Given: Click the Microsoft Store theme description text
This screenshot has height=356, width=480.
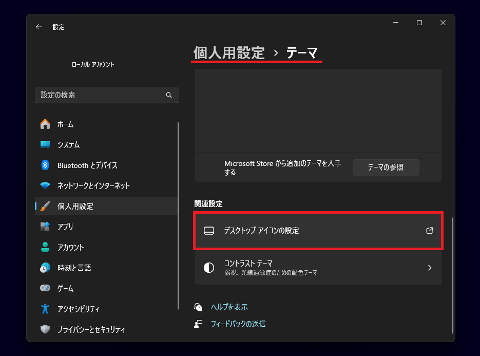Looking at the screenshot, I should 282,167.
